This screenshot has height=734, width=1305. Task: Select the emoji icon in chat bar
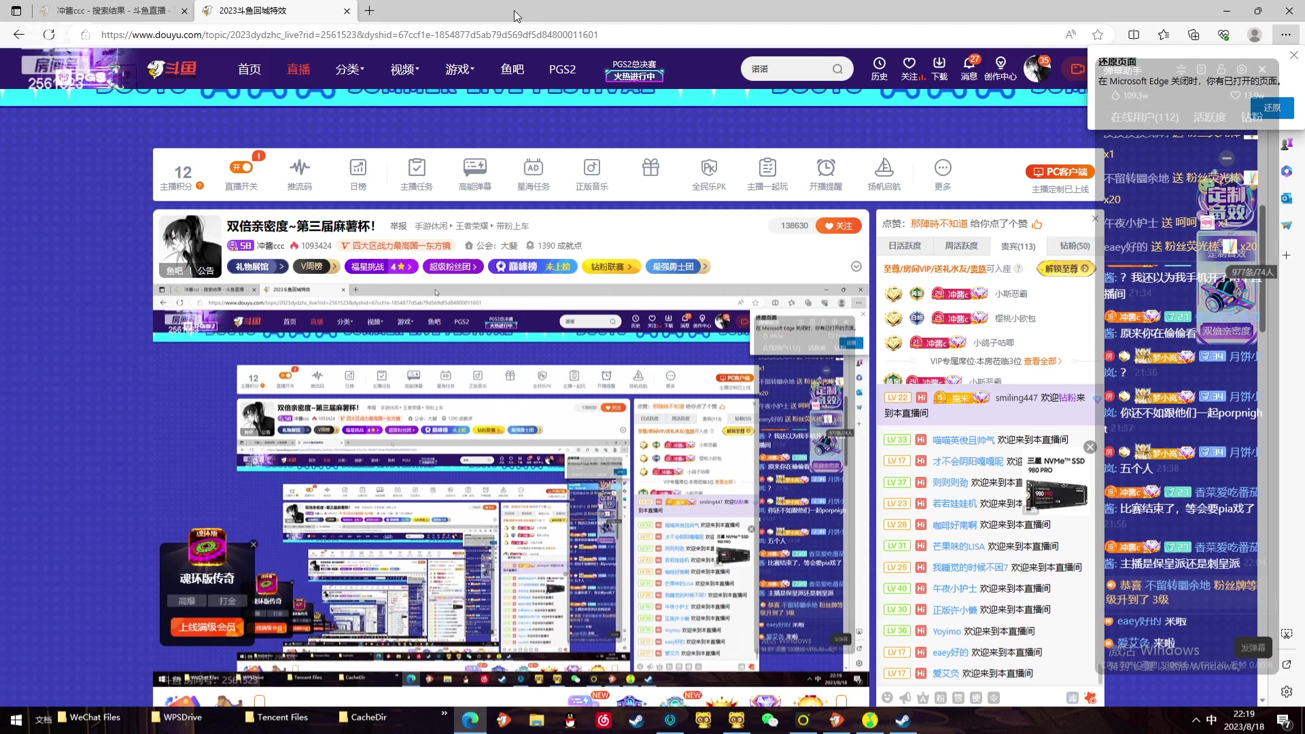[887, 697]
